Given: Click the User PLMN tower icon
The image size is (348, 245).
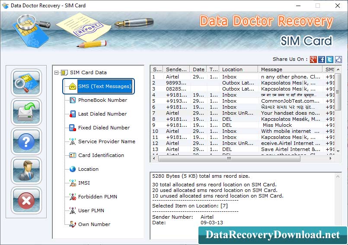Looking at the screenshot, I should pos(73,210).
